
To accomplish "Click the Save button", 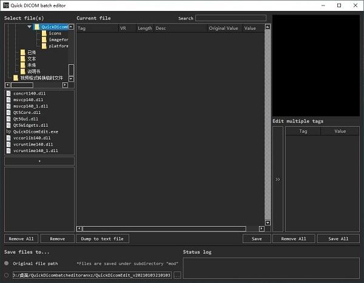I will pyautogui.click(x=257, y=239).
